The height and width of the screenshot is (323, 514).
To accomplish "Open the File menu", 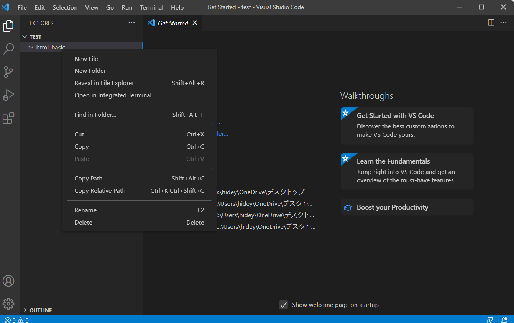I will pos(22,7).
